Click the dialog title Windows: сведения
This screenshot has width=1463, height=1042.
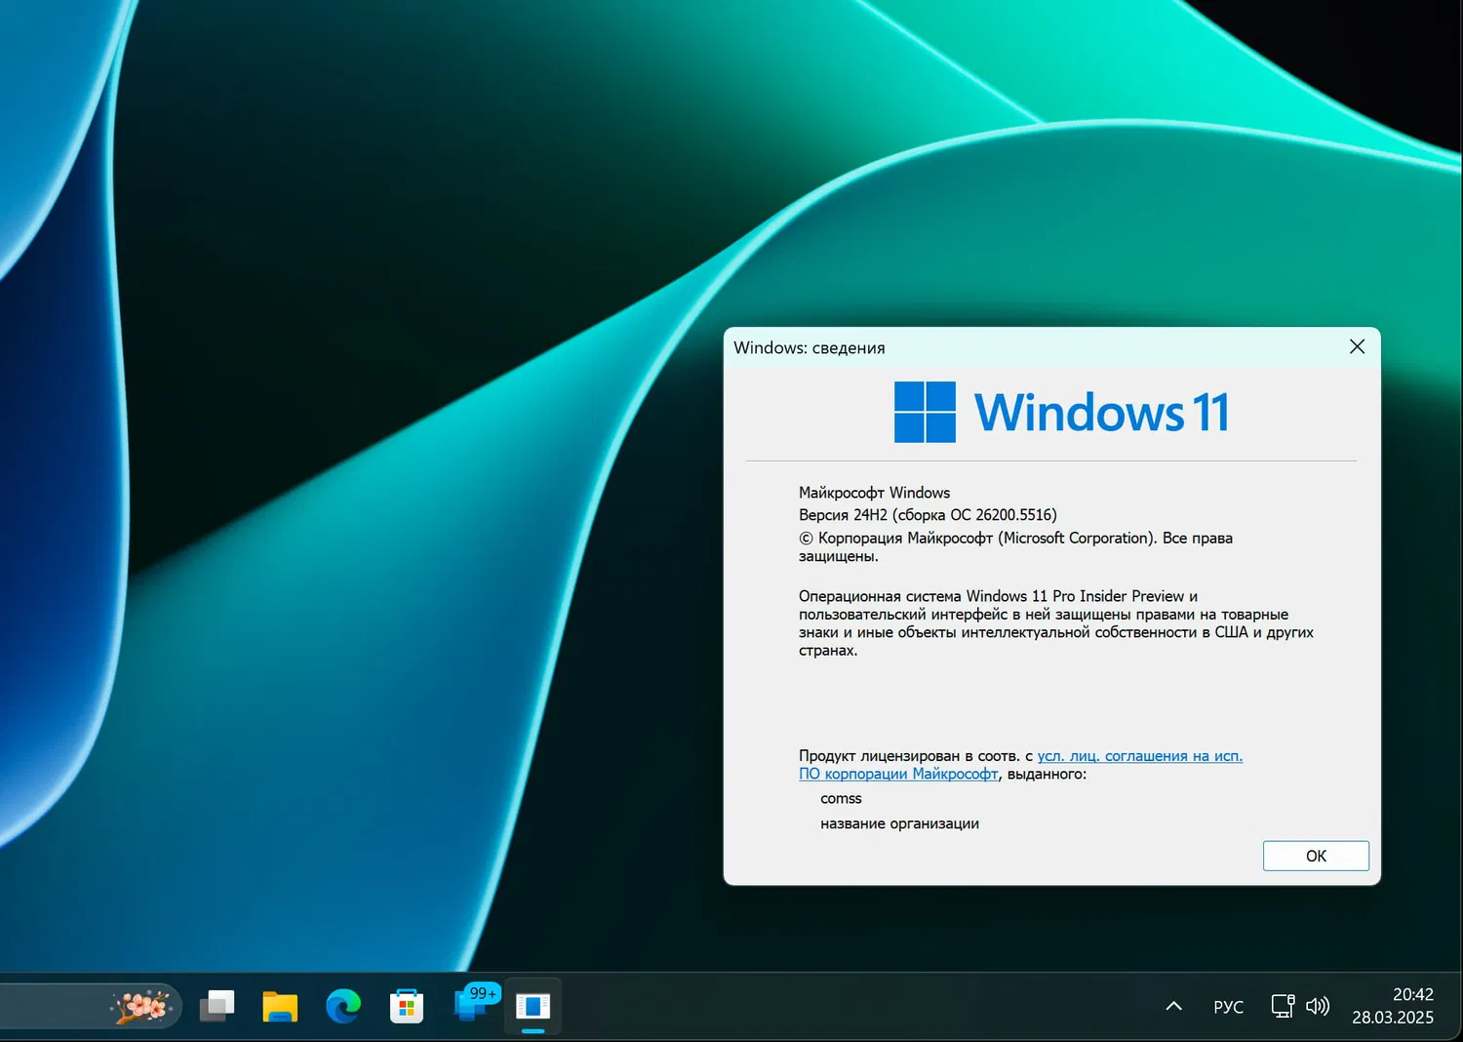[809, 347]
